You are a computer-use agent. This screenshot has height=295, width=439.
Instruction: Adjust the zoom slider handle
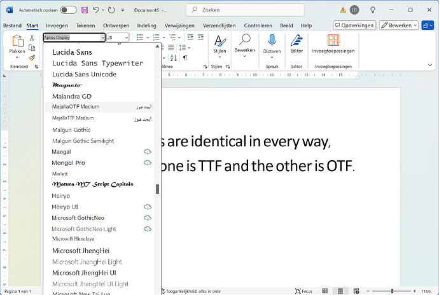click(x=393, y=291)
